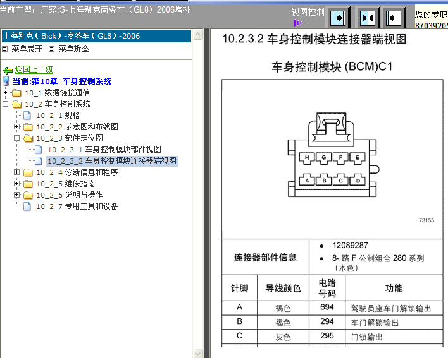Click the 菜单展开 list icon
The width and height of the screenshot is (448, 358).
[x=4, y=49]
